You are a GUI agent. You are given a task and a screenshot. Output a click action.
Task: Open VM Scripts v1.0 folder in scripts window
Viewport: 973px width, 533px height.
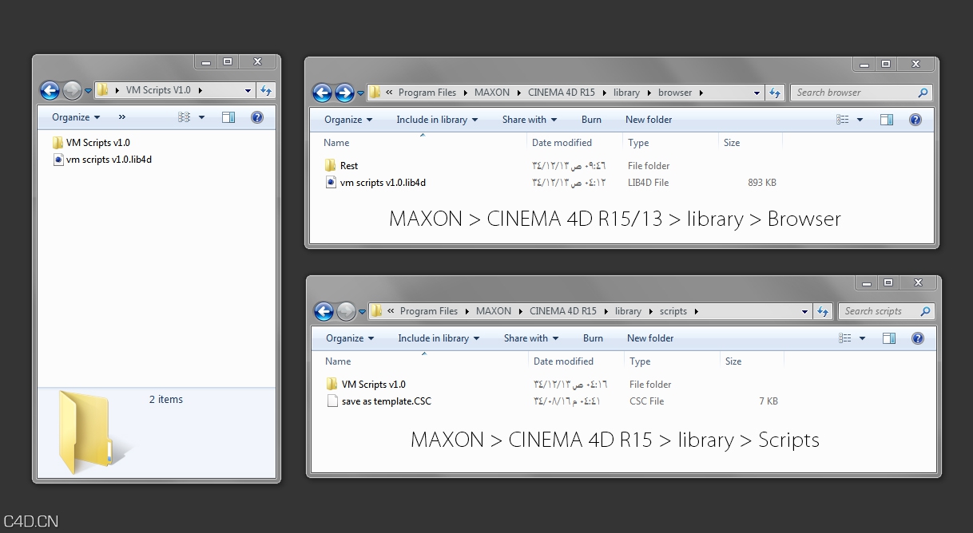(x=372, y=385)
